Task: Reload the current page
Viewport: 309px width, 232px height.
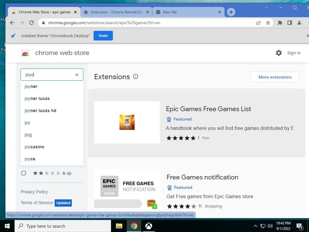Action: coord(31,23)
